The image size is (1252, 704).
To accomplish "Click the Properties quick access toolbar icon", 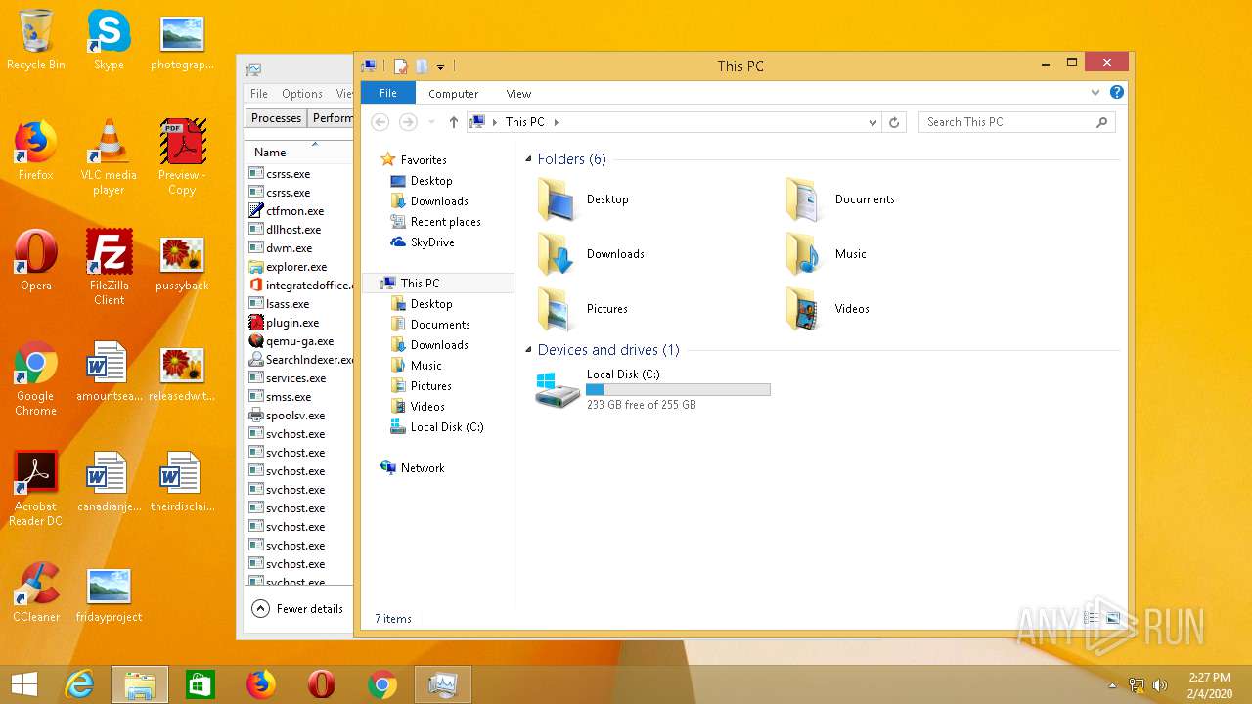I will coord(400,66).
